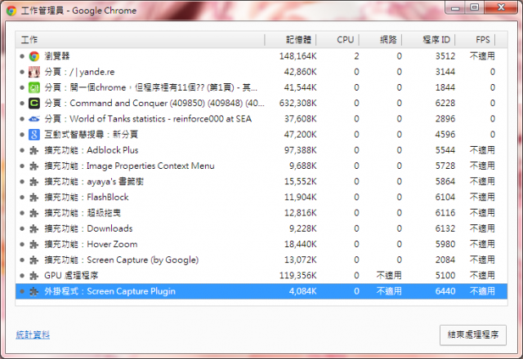
Task: Click memory value 97,388K
Action: click(300, 150)
